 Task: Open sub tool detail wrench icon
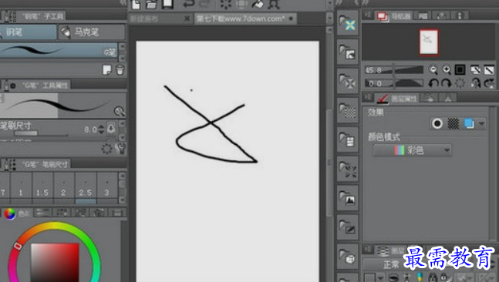point(120,149)
